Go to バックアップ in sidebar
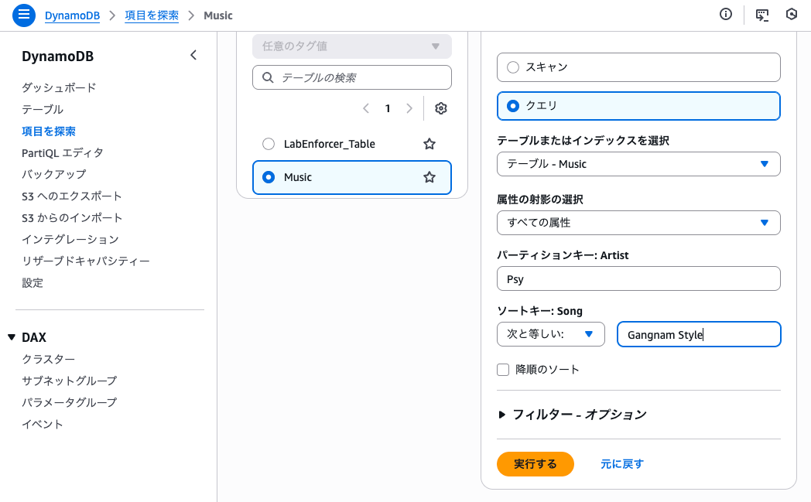This screenshot has height=502, width=811. 53,174
